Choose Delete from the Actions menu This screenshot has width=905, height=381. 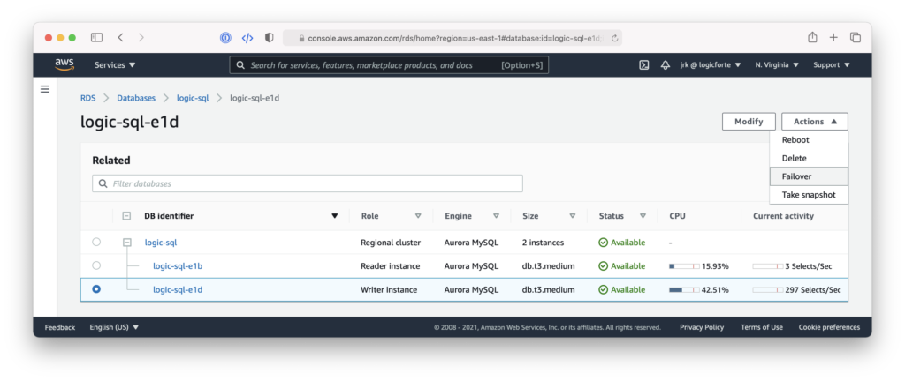[x=809, y=158]
